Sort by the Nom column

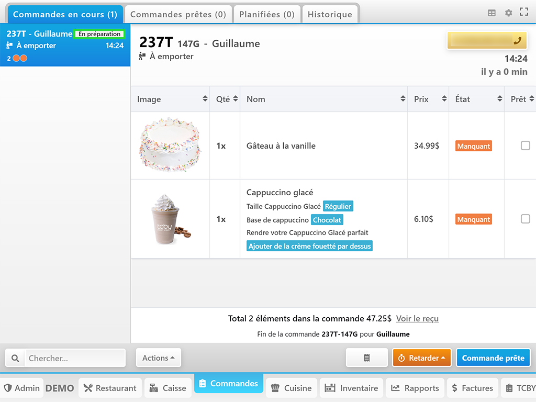point(323,99)
